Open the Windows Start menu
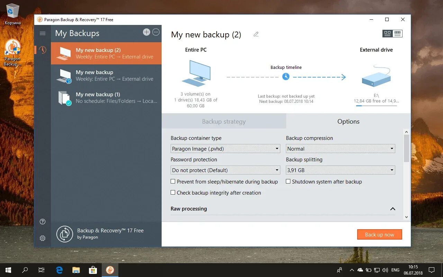Screen dimensions: 443x277 tap(8, 270)
